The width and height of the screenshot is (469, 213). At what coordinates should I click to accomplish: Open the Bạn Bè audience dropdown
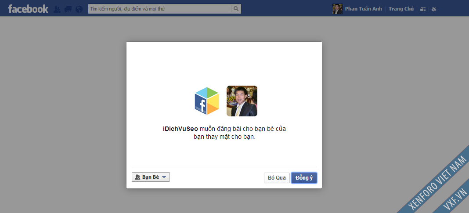(x=151, y=177)
